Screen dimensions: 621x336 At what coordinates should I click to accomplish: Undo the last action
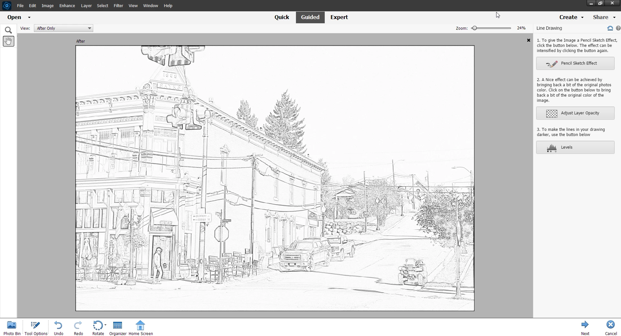point(59,328)
